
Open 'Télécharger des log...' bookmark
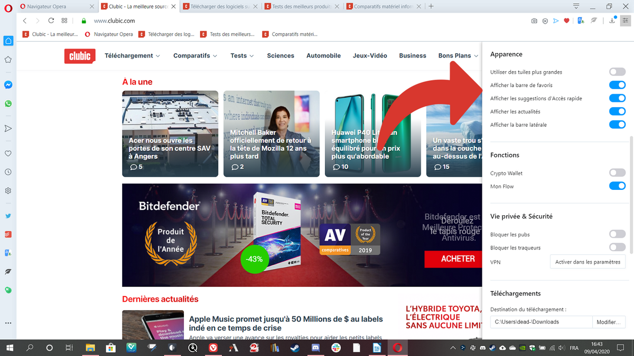166,34
